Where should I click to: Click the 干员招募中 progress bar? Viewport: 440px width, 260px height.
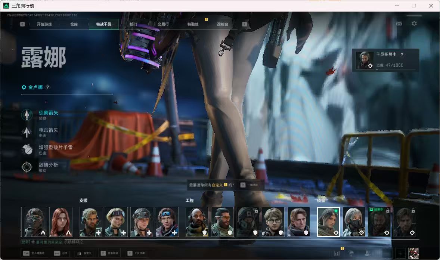pos(396,69)
